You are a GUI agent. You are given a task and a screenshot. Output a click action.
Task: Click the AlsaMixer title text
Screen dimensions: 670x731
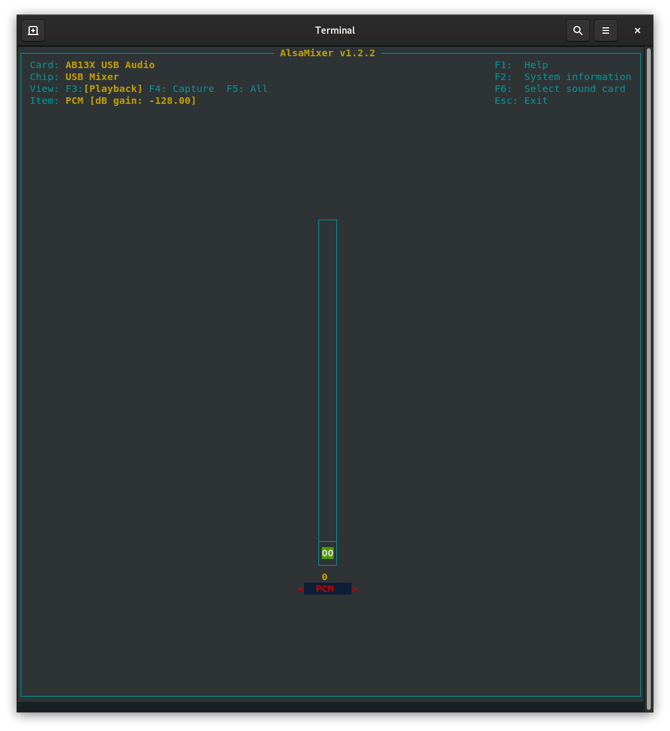tap(327, 53)
